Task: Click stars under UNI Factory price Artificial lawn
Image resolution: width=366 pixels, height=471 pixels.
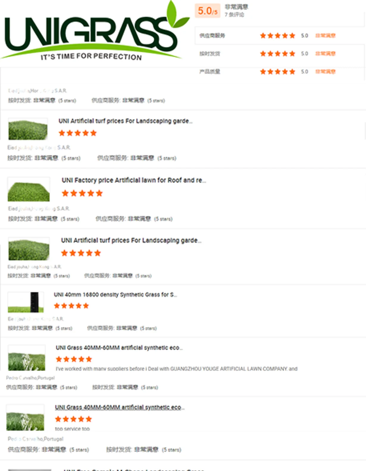Action: pyautogui.click(x=82, y=193)
